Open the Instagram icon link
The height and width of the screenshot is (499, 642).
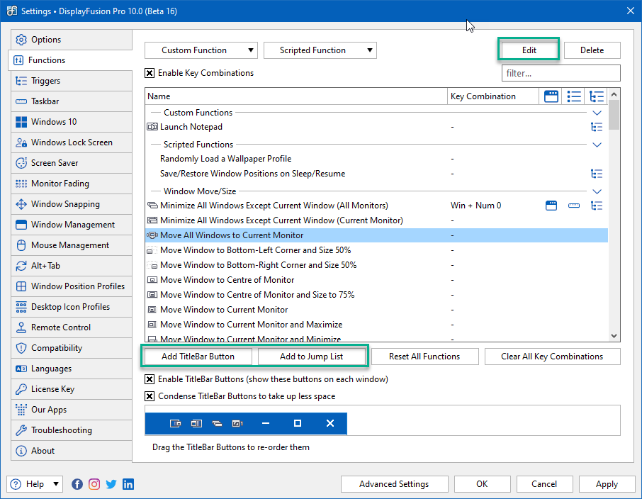click(94, 484)
